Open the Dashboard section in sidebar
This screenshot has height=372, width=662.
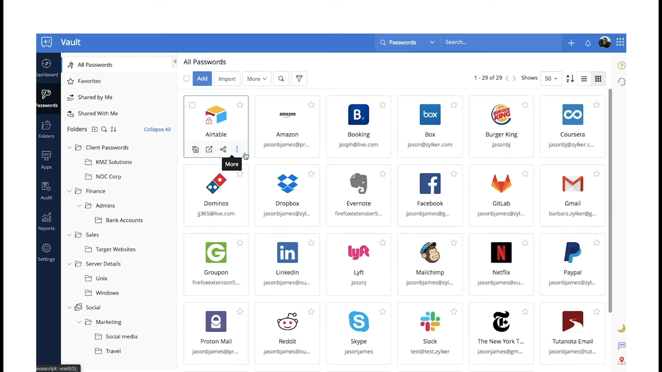[x=47, y=68]
